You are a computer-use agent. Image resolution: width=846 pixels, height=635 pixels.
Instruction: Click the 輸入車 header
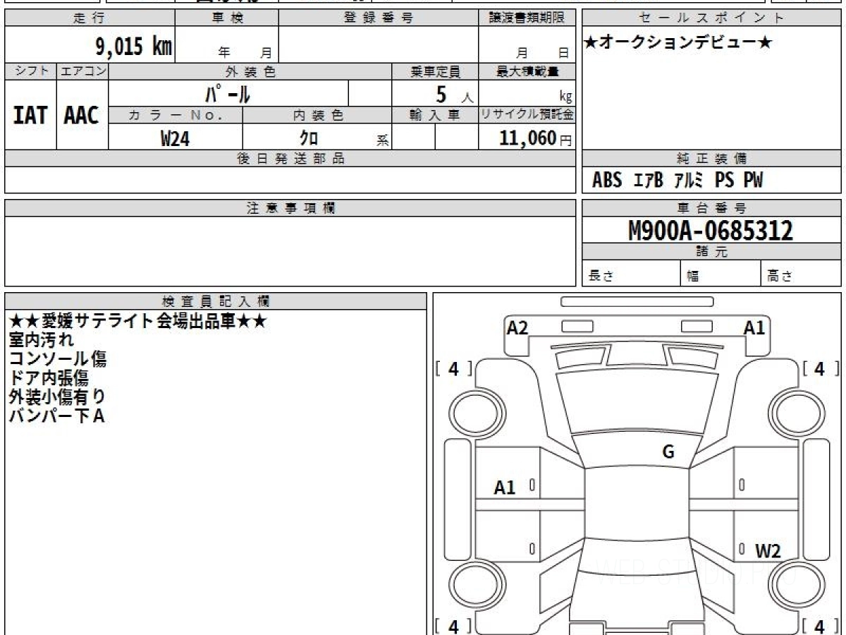[435, 115]
